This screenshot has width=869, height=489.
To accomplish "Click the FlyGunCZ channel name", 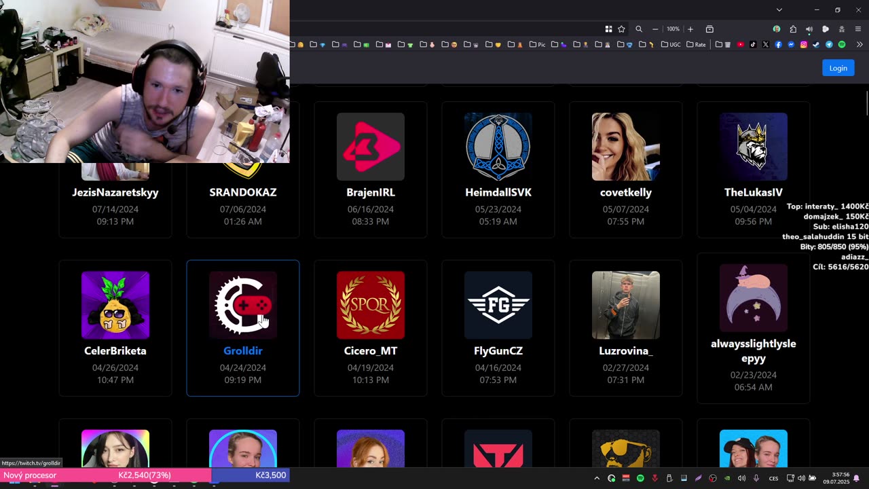I will [498, 350].
